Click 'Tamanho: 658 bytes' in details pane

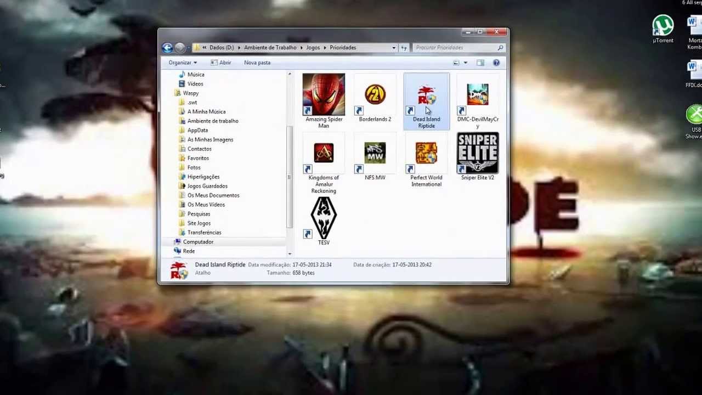coord(291,273)
